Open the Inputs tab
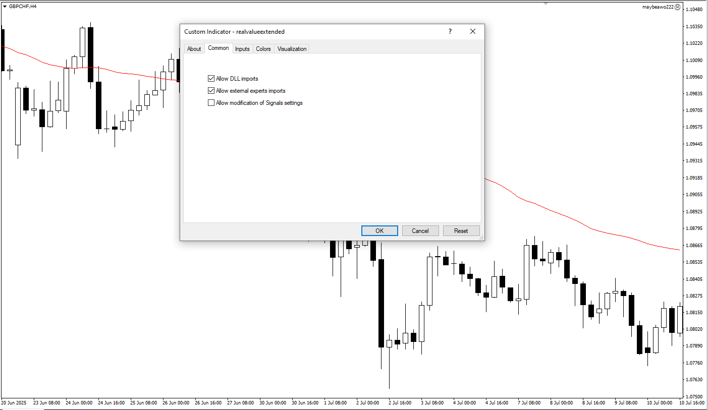Image resolution: width=708 pixels, height=410 pixels. click(x=242, y=49)
